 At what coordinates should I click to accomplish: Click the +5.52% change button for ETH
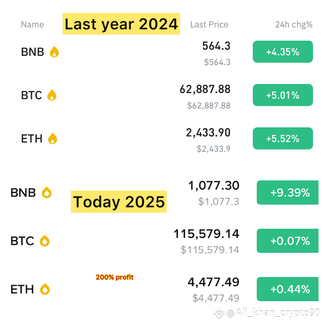click(x=283, y=138)
